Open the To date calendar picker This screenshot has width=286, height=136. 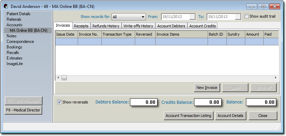(x=238, y=17)
